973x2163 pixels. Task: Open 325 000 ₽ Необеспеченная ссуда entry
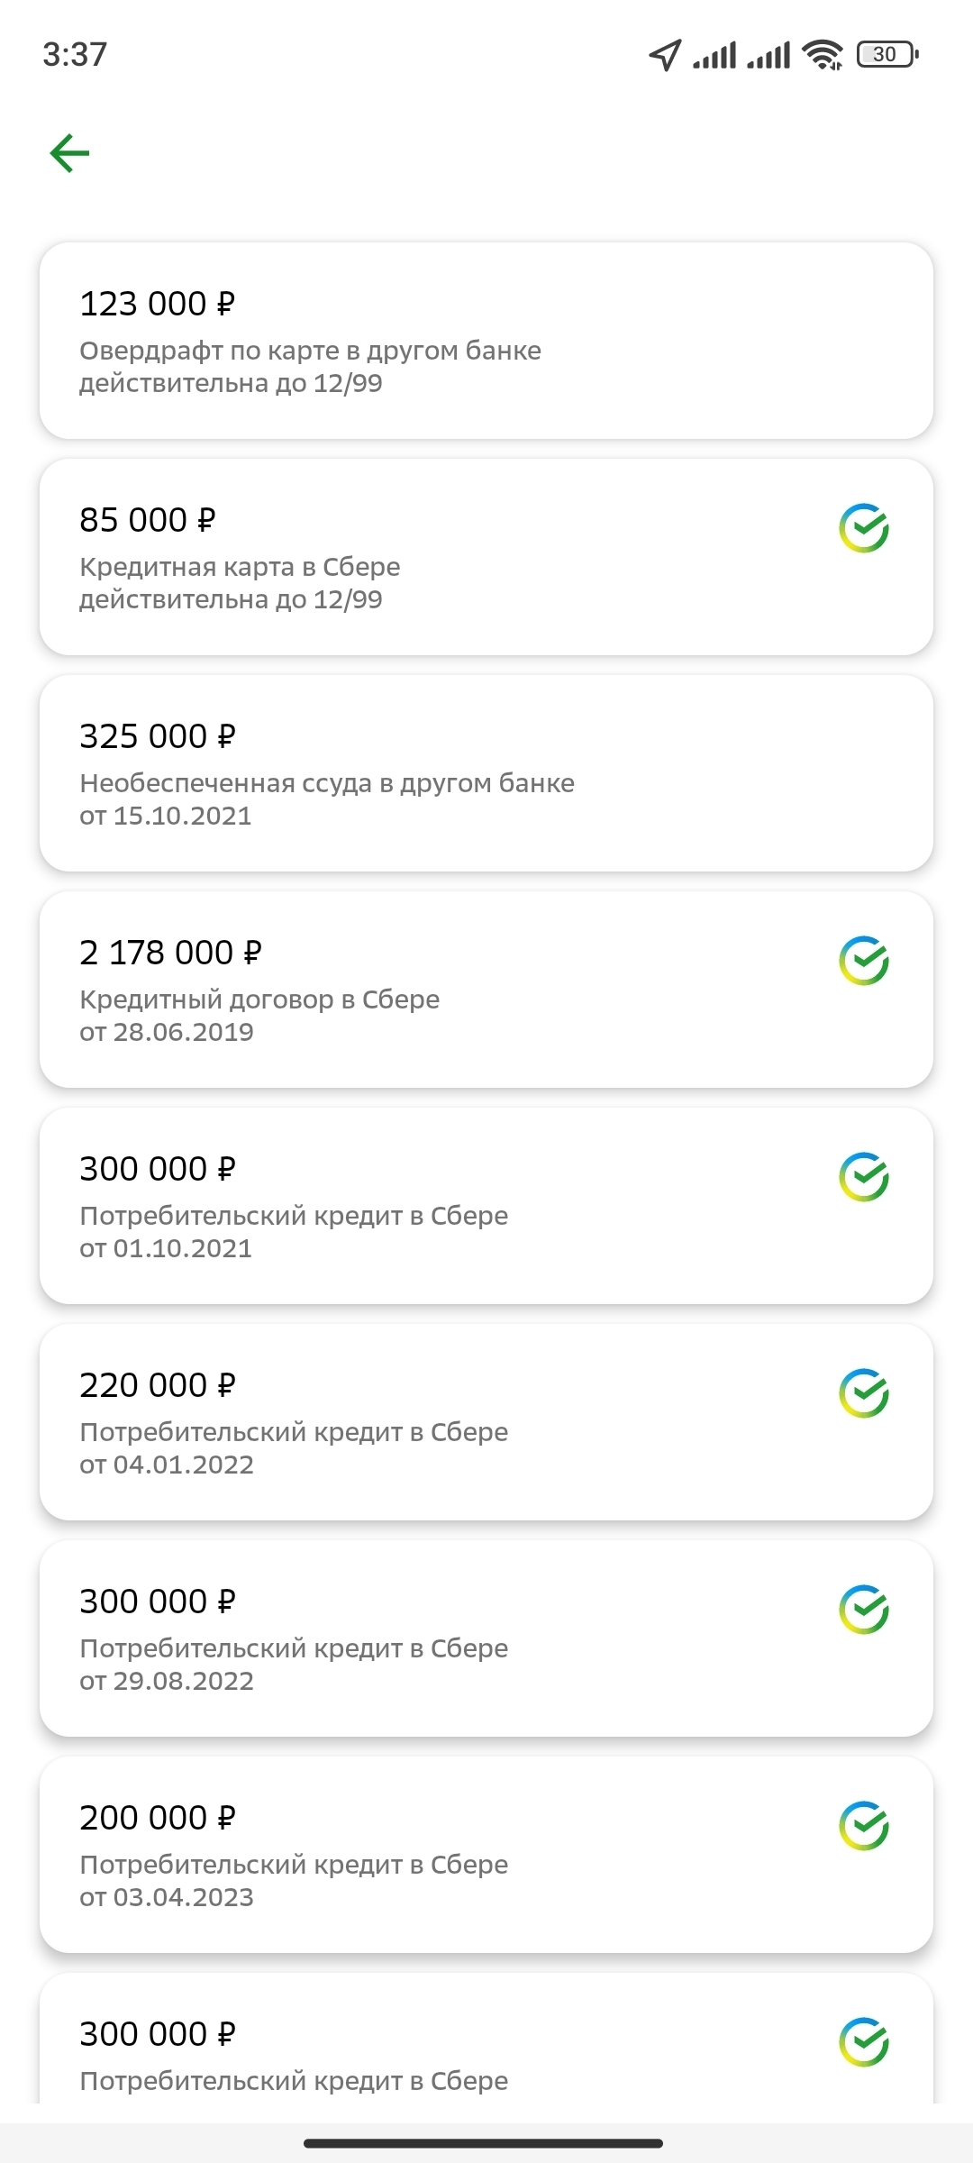click(486, 773)
